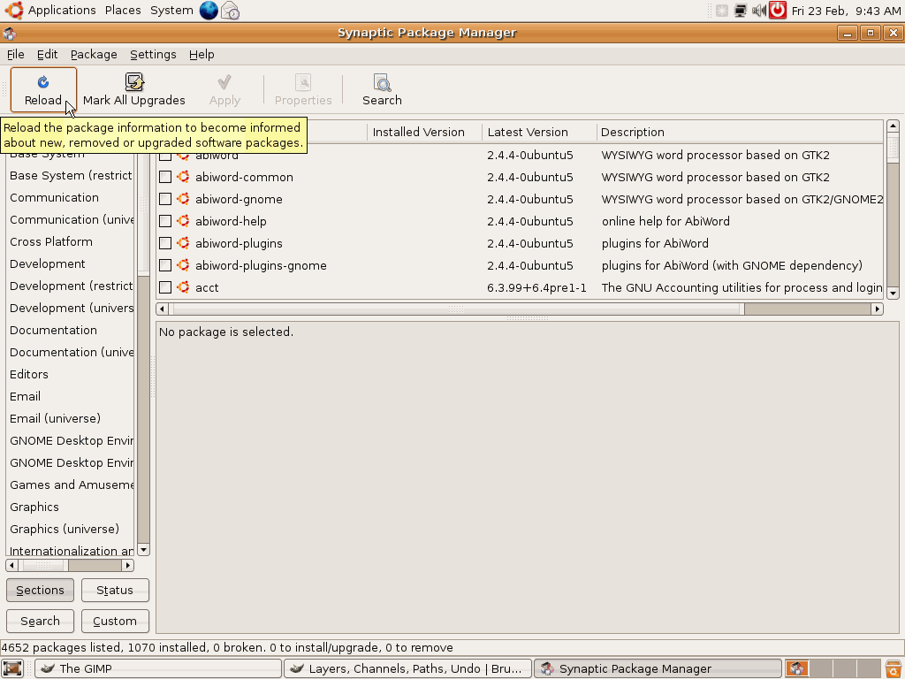905x679 pixels.
Task: Click the abiword-gnome package Ubuntu icon
Action: [183, 199]
